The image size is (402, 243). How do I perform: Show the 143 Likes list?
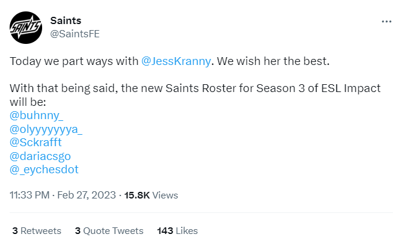click(x=177, y=230)
